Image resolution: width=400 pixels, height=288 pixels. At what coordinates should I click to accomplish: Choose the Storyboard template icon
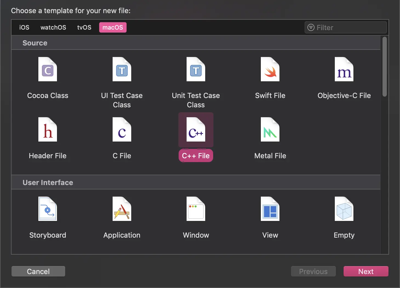pyautogui.click(x=48, y=209)
